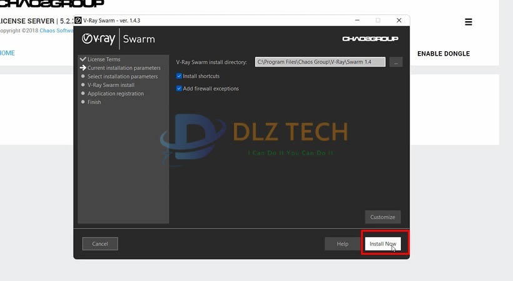Uncheck the Install shortcuts checkbox
513x281 pixels.
(x=179, y=76)
